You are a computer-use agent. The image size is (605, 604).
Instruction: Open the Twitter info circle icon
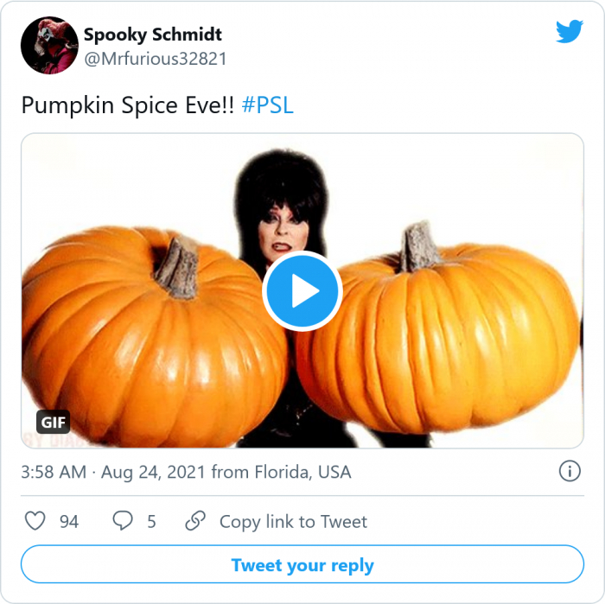click(x=569, y=472)
